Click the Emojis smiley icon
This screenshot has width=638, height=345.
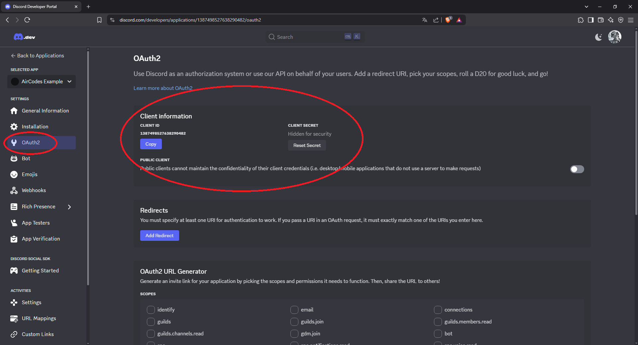14,174
